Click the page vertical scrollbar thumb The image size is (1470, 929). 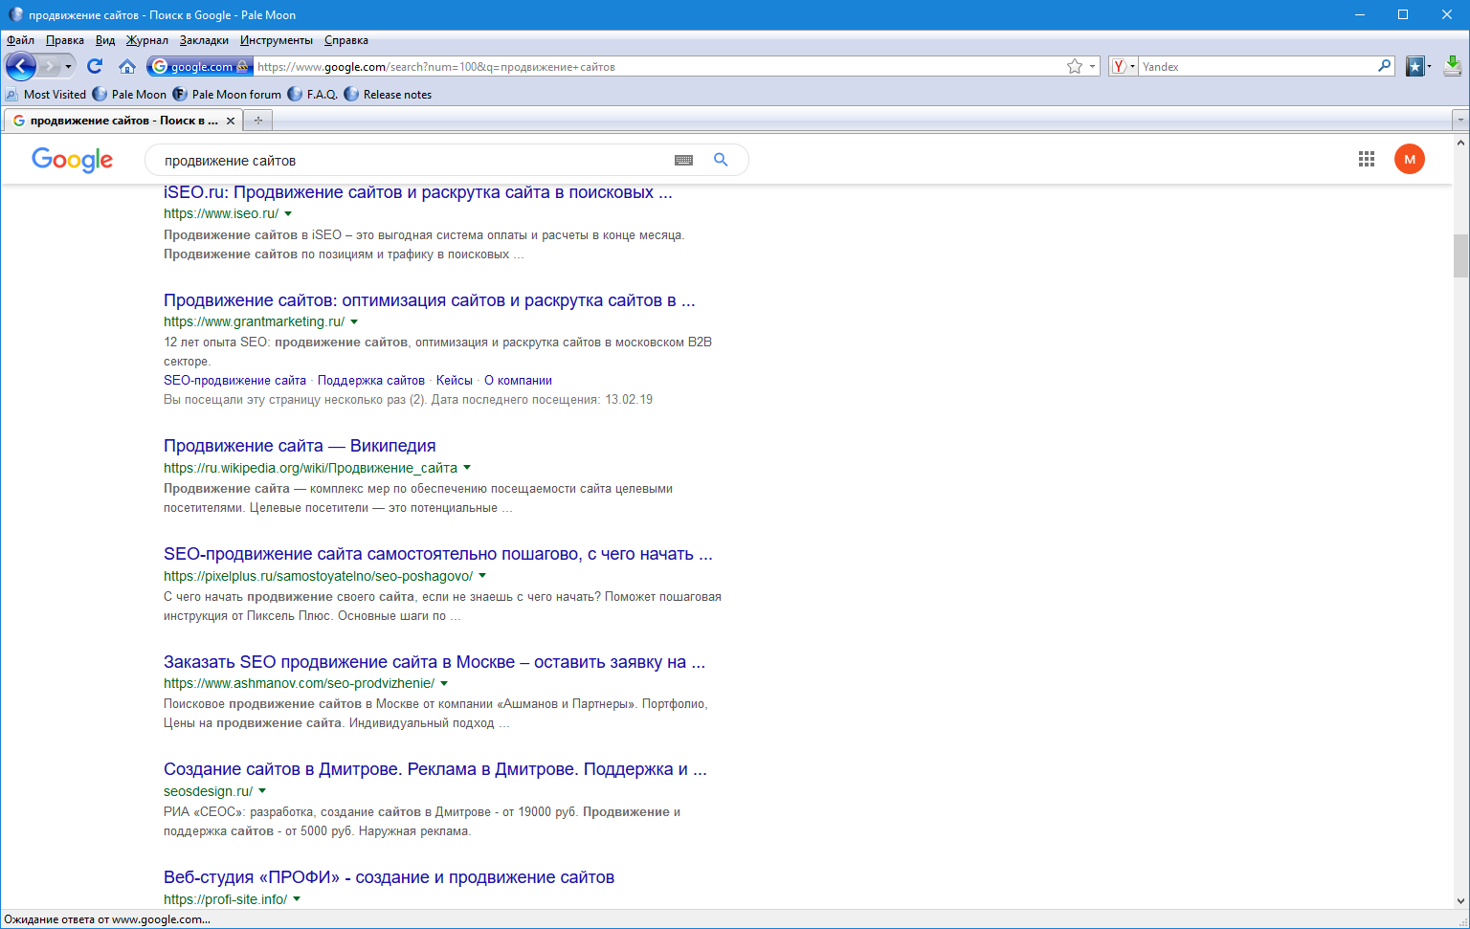1460,255
